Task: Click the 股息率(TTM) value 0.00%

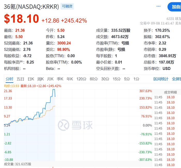Action: 77,62
